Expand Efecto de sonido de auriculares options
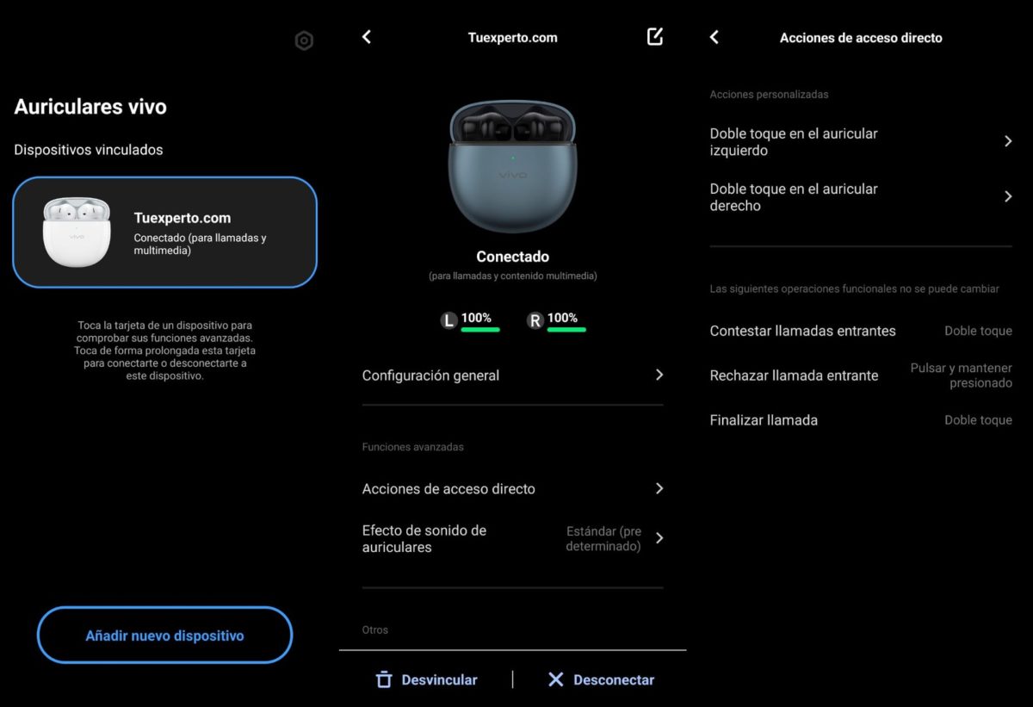The height and width of the screenshot is (707, 1033). pyautogui.click(x=659, y=538)
